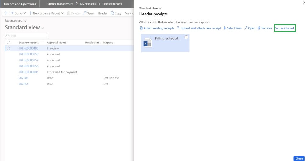
Task: Open expense report TRER00000157 link
Action: [28, 60]
